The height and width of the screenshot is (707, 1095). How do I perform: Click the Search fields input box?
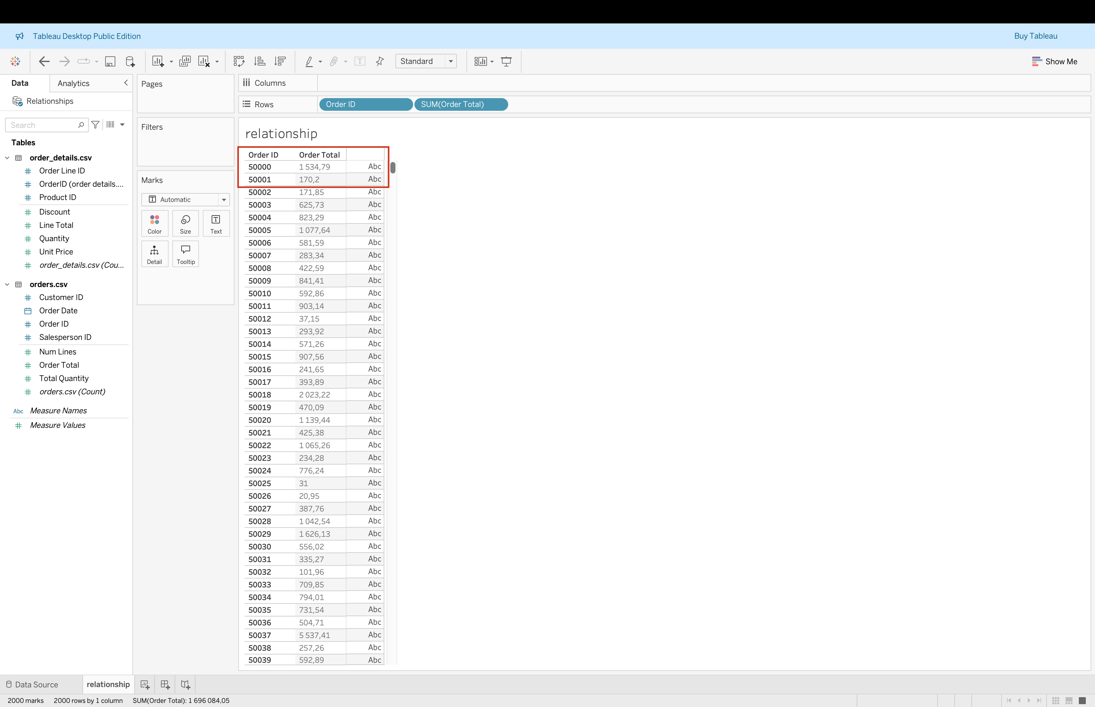(42, 125)
